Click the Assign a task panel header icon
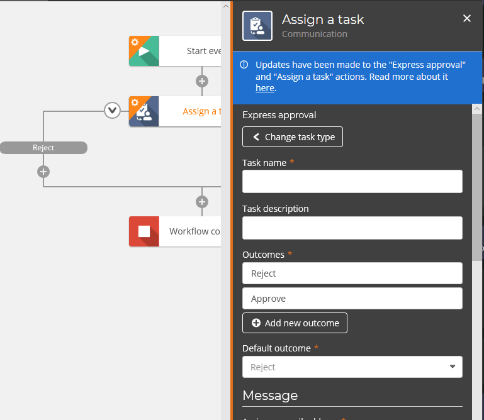The width and height of the screenshot is (484, 420). pos(257,26)
